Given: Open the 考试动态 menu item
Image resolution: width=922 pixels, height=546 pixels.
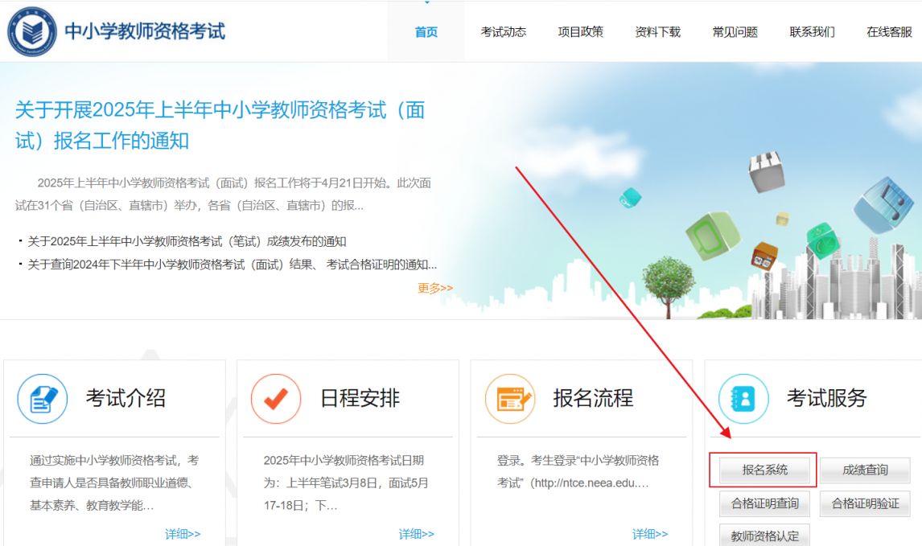Looking at the screenshot, I should (504, 31).
